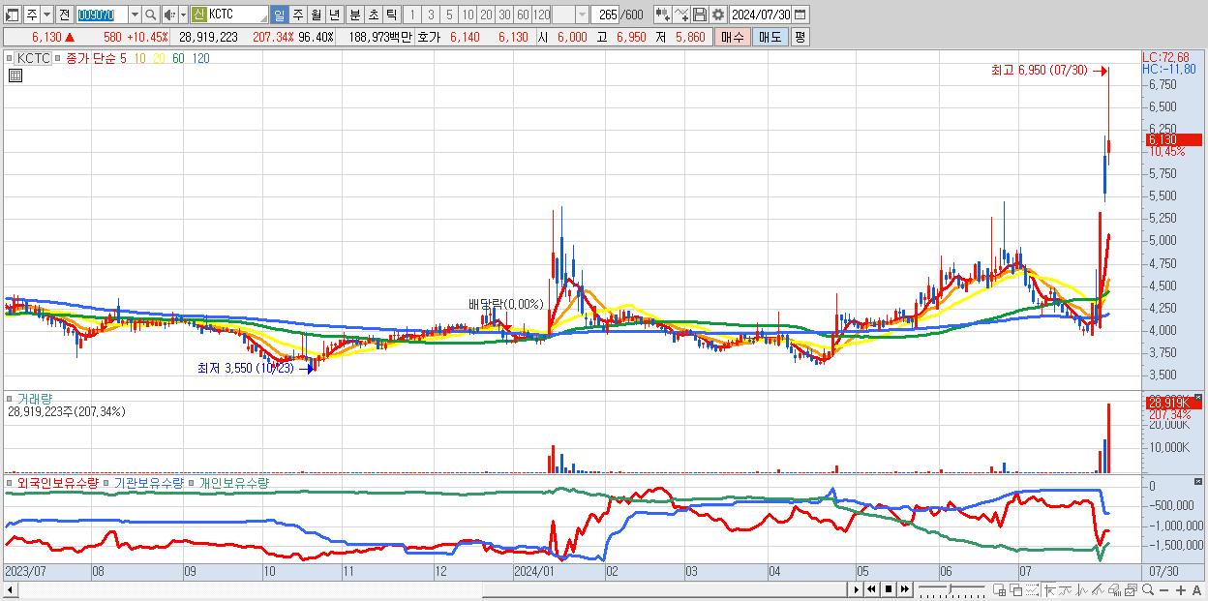Click the speaker sound icon
Screen dimensions: 1208x601
coord(169,15)
